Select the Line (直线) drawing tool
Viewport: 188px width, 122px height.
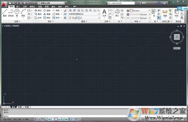[x=5, y=13]
